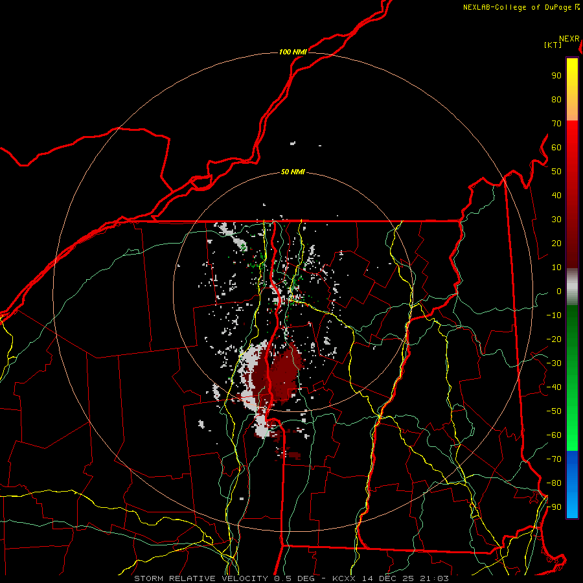Image resolution: width=583 pixels, height=583 pixels.
Task: Select the 50 NMI range ring label
Action: (293, 172)
